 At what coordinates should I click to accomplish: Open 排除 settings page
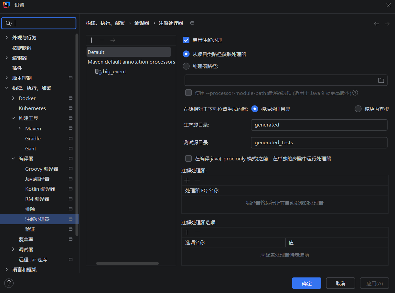pos(30,209)
